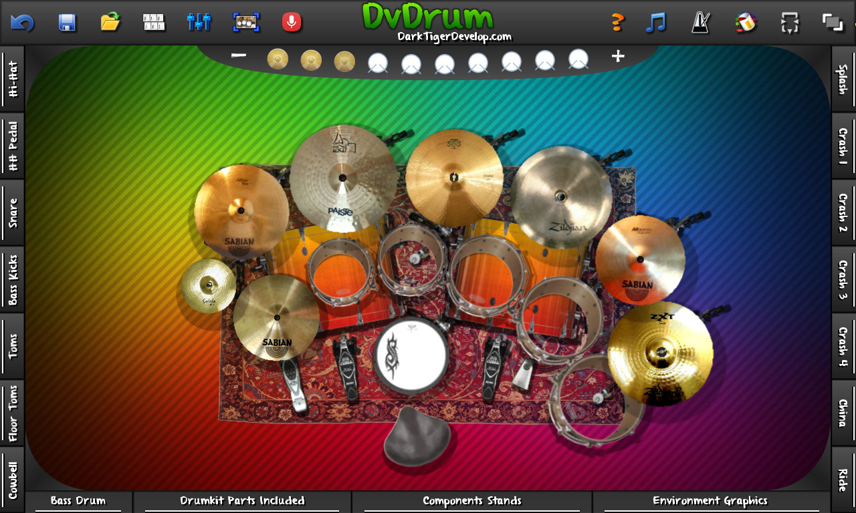Click the overlapping windows icon

click(x=833, y=23)
